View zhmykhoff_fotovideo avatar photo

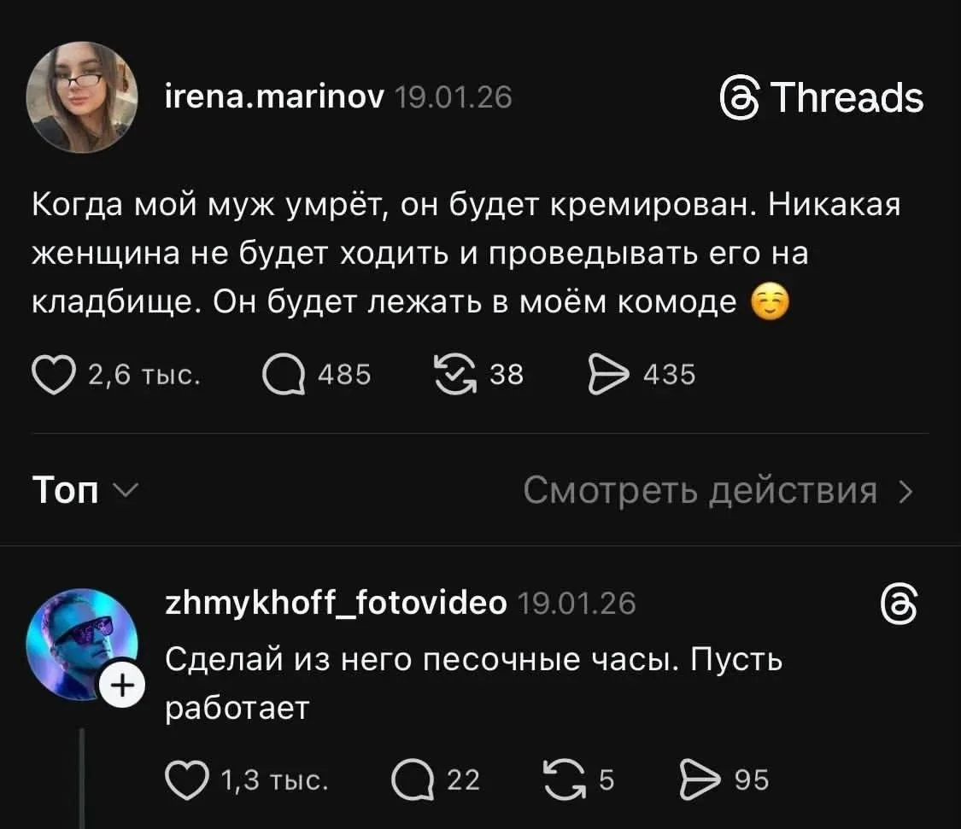81,644
